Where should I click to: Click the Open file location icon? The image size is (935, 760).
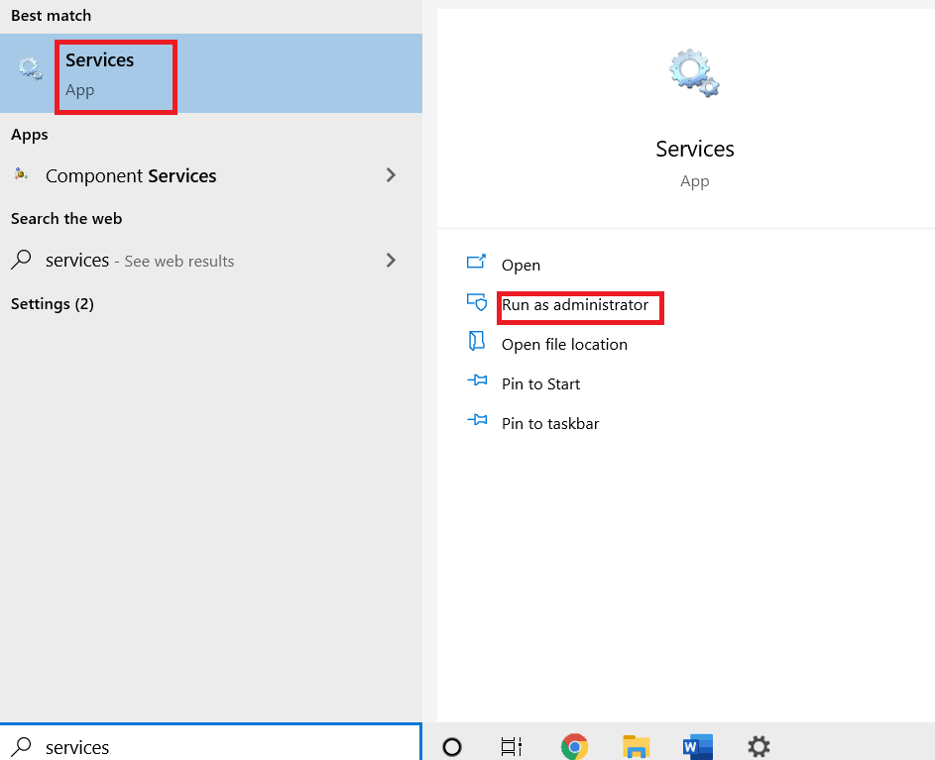pos(477,344)
